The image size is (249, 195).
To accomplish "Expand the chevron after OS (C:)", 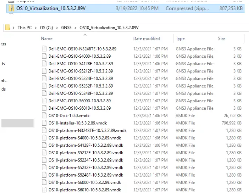I will coord(57,28).
